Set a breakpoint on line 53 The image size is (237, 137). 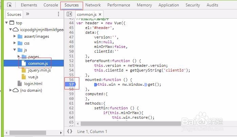pyautogui.click(x=71, y=65)
